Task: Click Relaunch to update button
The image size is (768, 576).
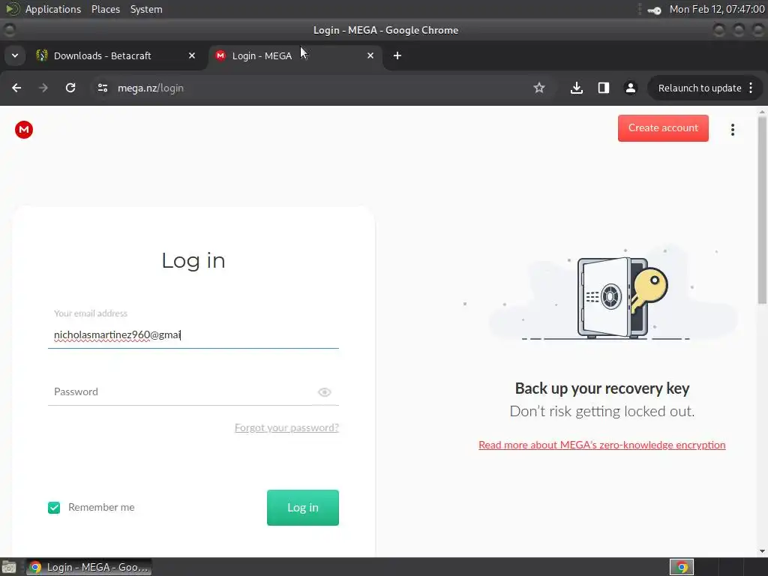Action: click(700, 88)
